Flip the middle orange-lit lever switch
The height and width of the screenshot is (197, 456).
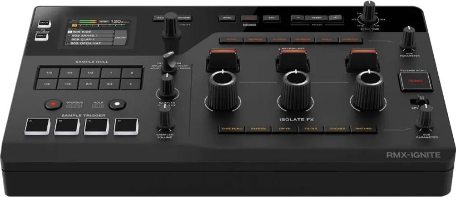(x=293, y=59)
